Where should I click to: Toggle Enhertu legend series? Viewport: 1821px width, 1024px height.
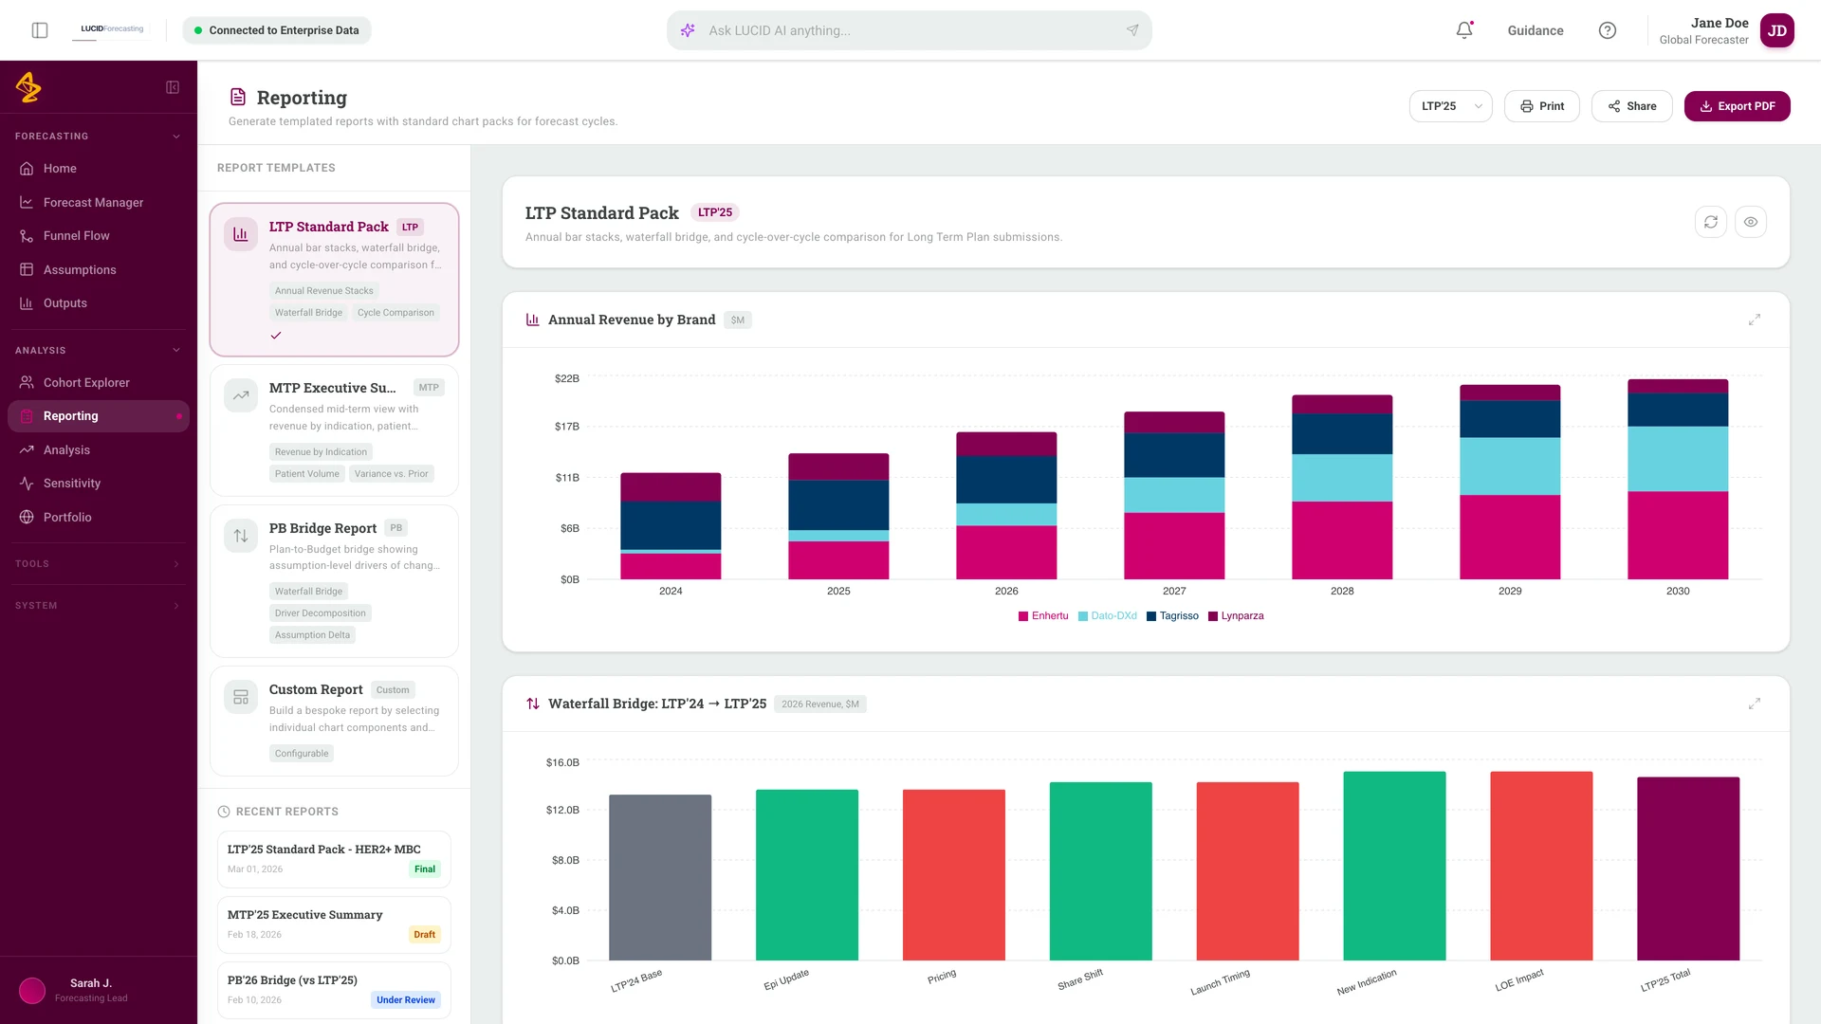[x=1043, y=616]
